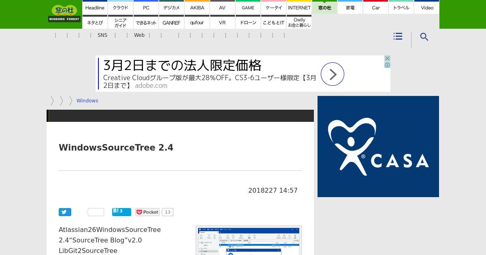486x255 pixels.
Task: Open the ネタとぴ tab
Action: [x=95, y=22]
